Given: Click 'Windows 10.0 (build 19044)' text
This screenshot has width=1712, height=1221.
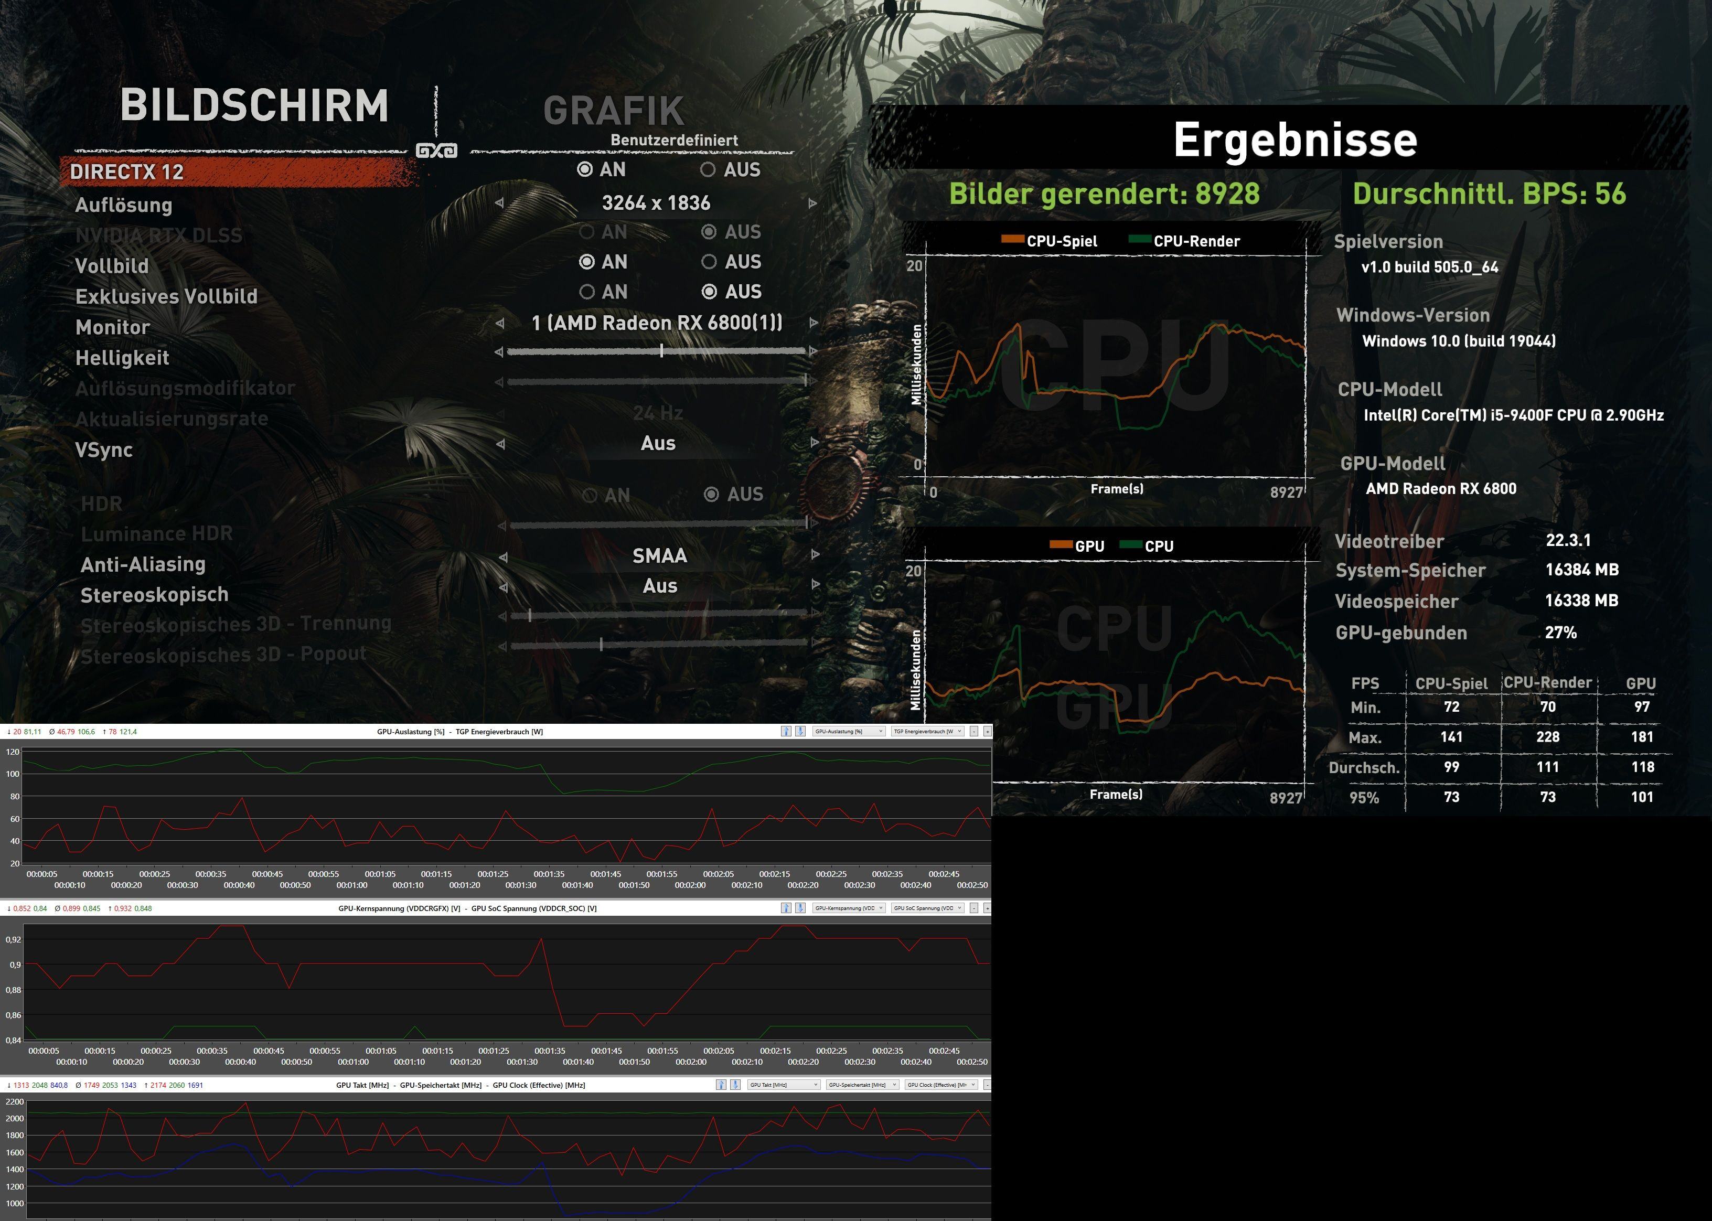Looking at the screenshot, I should pyautogui.click(x=1459, y=340).
